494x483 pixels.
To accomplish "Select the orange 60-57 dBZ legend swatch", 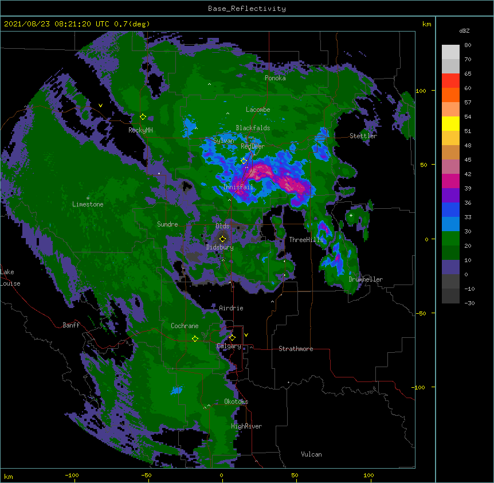I will tap(450, 95).
